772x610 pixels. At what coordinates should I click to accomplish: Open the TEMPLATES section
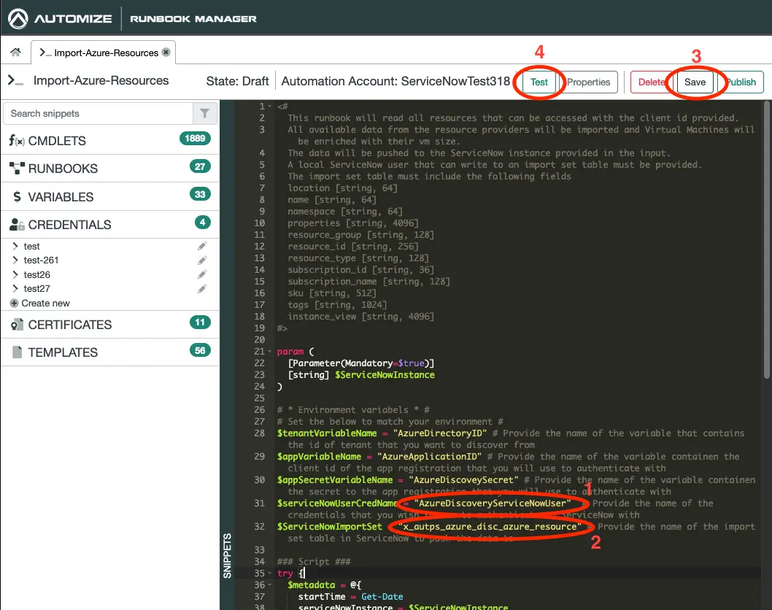tap(109, 352)
